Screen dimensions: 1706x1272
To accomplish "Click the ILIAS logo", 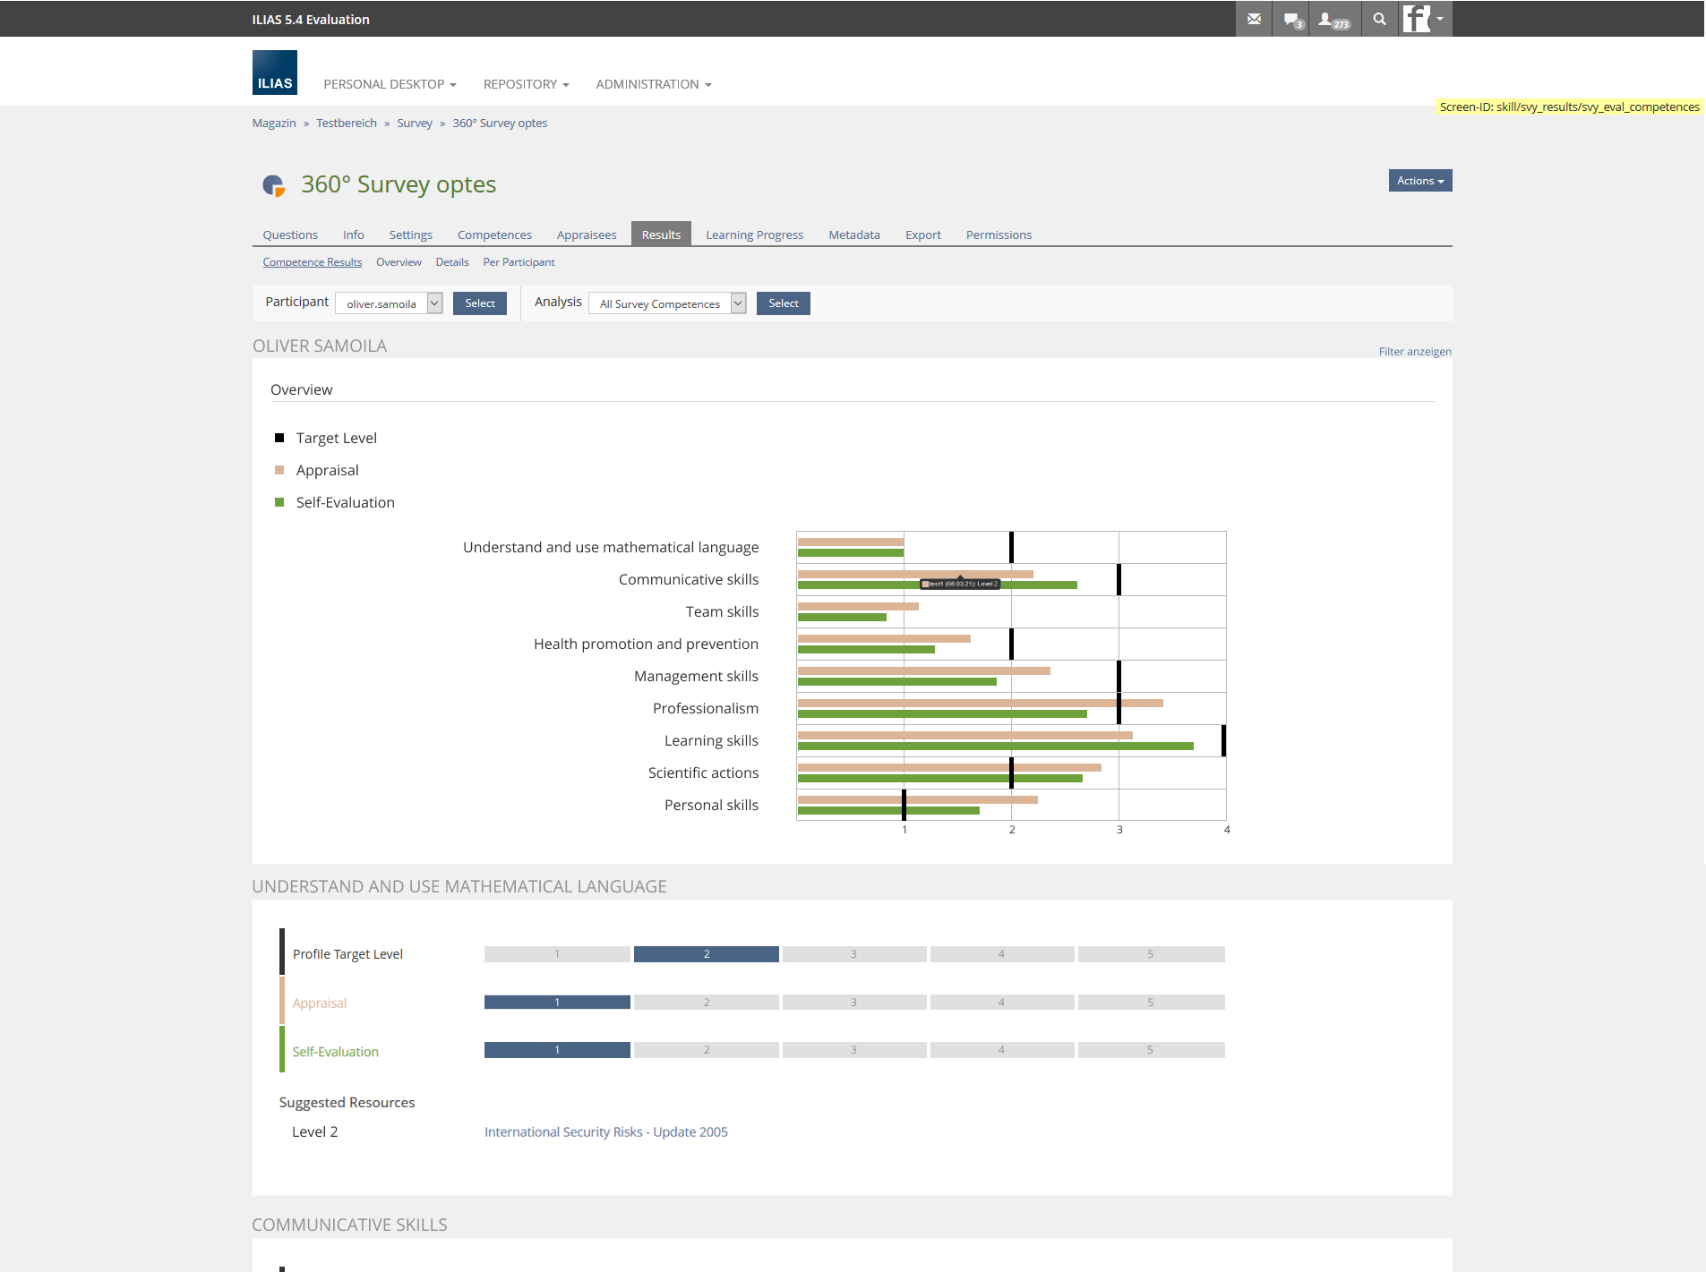I will click(x=274, y=73).
